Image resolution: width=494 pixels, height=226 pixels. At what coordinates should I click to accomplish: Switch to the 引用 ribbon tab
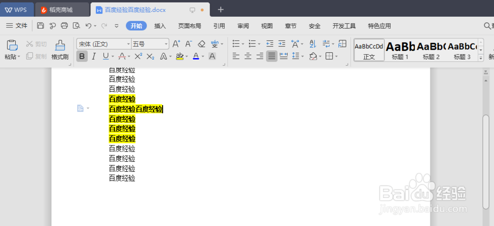(x=219, y=26)
